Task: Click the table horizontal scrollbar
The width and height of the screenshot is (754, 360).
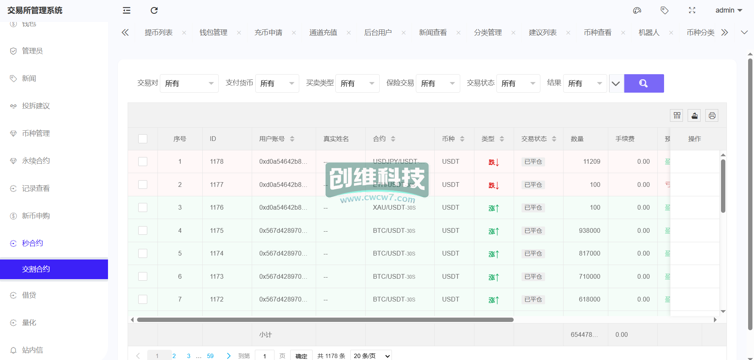Action: coord(325,320)
